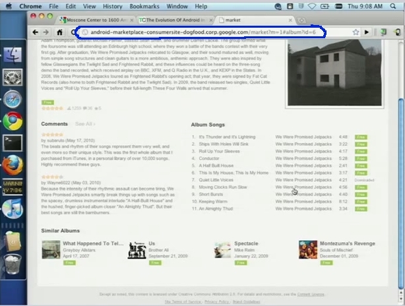This screenshot has height=306, width=405.
Task: Go back with browser back arrow
Action: click(36, 32)
